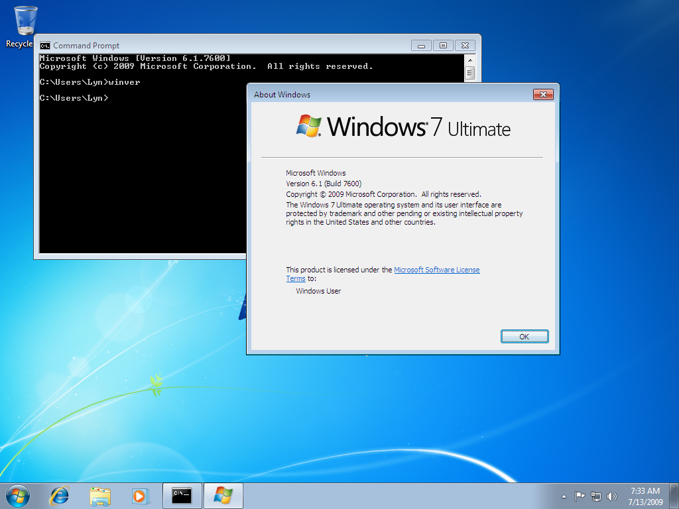
Task: Maximize the Command Prompt window
Action: click(x=443, y=46)
